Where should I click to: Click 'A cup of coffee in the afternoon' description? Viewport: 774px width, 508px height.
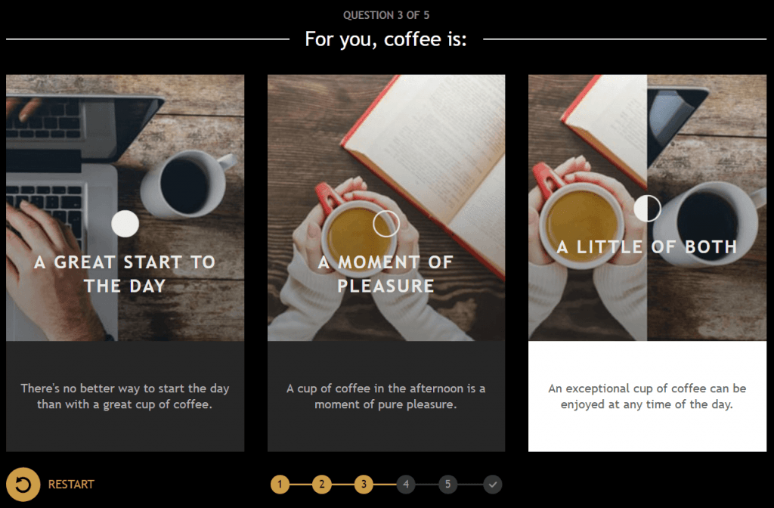coord(386,396)
